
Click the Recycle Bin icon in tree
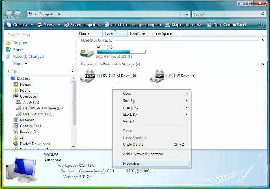(16, 132)
